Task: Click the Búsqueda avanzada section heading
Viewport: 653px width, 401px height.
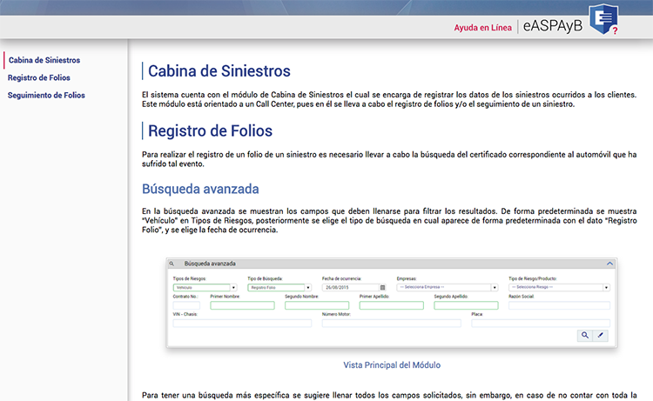Action: tap(200, 190)
